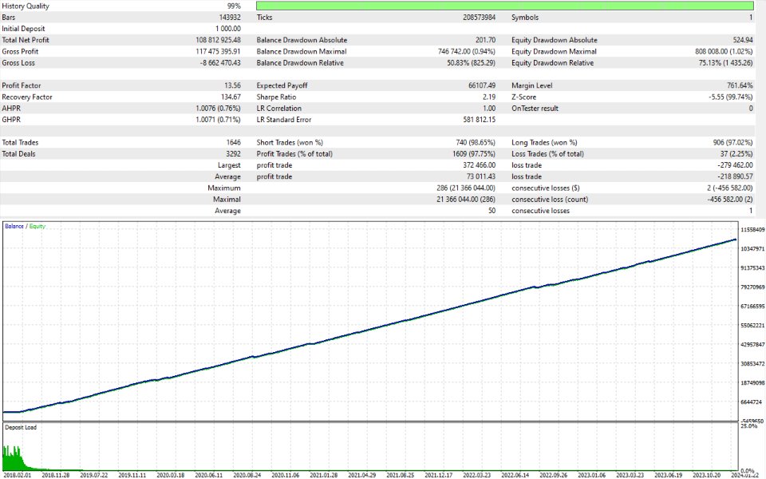Click the Deposit Load panel title
Image resolution: width=766 pixels, height=479 pixels.
[x=21, y=427]
